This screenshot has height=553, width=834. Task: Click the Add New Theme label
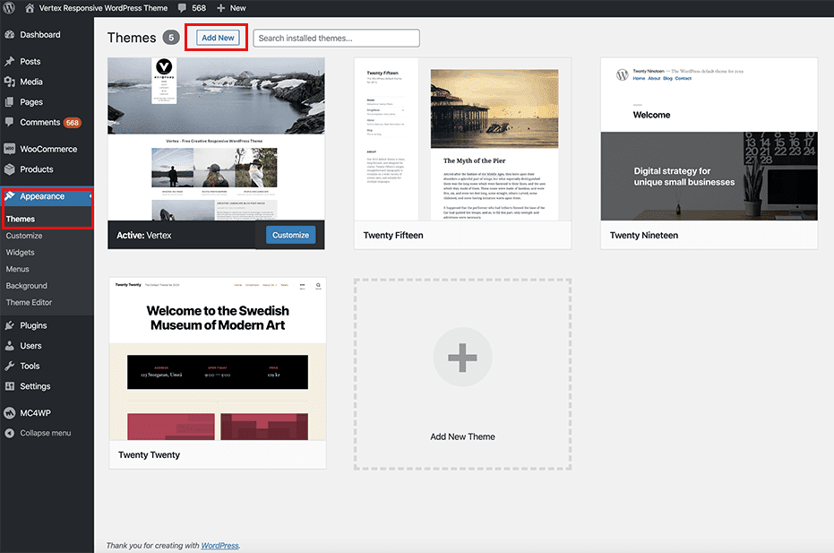point(462,436)
